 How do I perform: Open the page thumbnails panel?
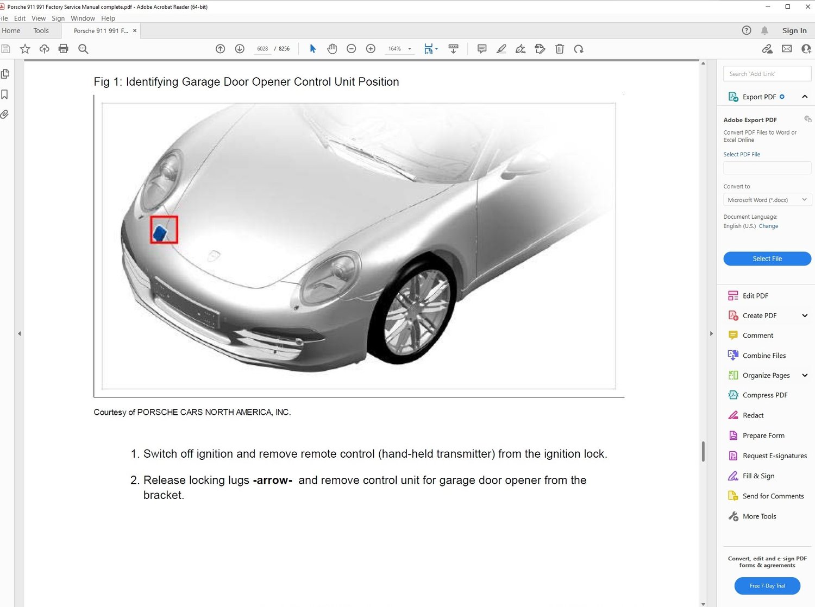pyautogui.click(x=5, y=73)
